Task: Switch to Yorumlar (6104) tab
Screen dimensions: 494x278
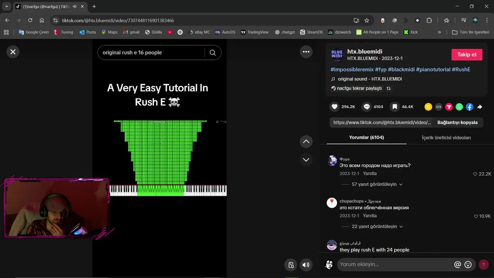Action: point(366,137)
